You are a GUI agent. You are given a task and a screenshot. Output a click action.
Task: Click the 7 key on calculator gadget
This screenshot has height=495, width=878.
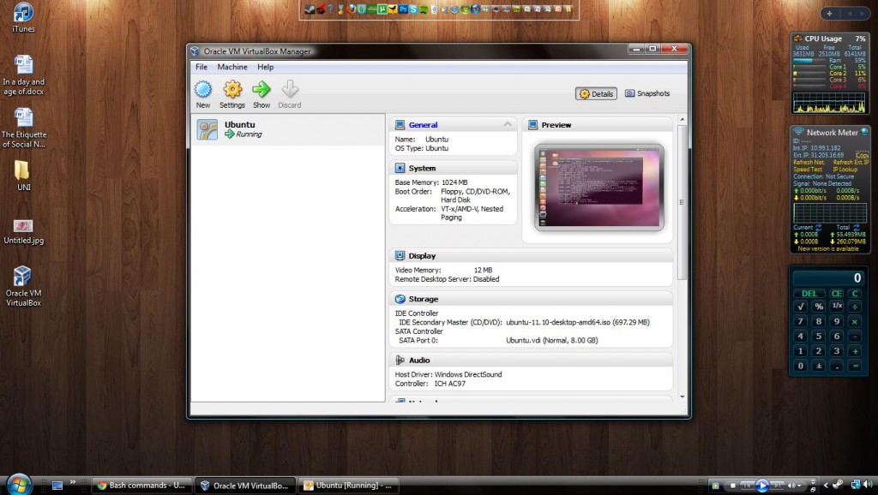click(801, 321)
